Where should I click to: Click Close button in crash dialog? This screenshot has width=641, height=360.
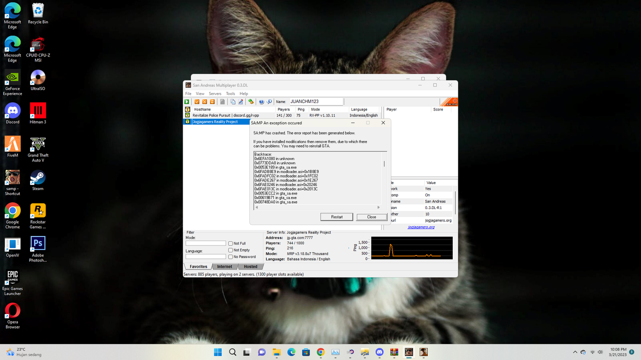(x=372, y=217)
